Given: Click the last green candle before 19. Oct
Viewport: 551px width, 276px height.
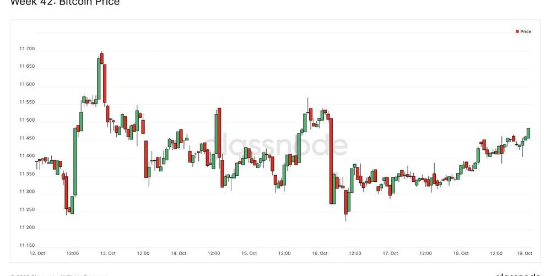Looking at the screenshot, I should (528, 133).
